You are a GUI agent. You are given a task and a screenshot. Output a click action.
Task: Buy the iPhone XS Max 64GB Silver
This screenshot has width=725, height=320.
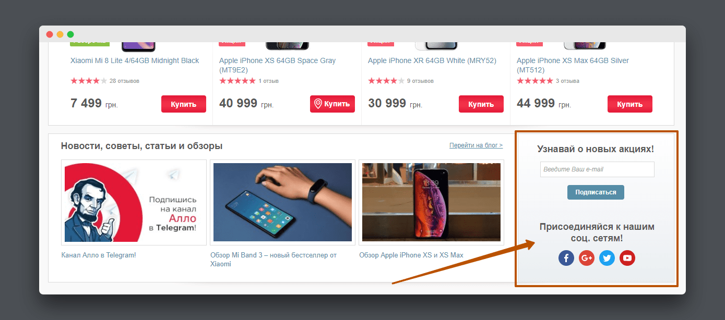(630, 104)
